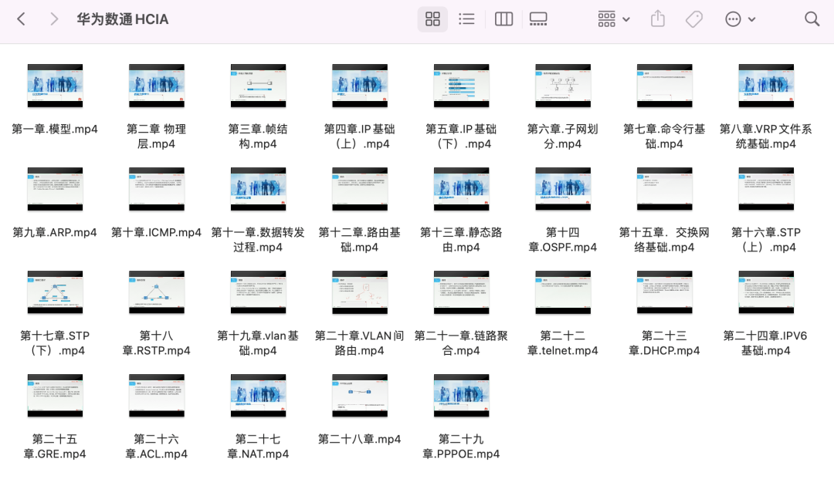Click the 华为数通 HCIA folder title
Viewport: 834px width, 479px height.
[123, 19]
